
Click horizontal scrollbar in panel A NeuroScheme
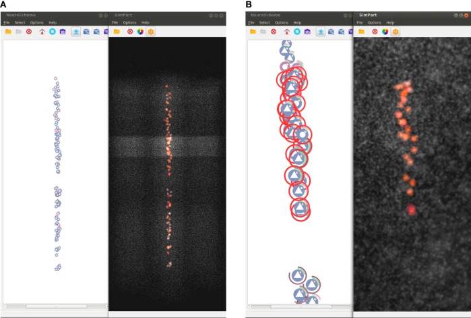56,307
